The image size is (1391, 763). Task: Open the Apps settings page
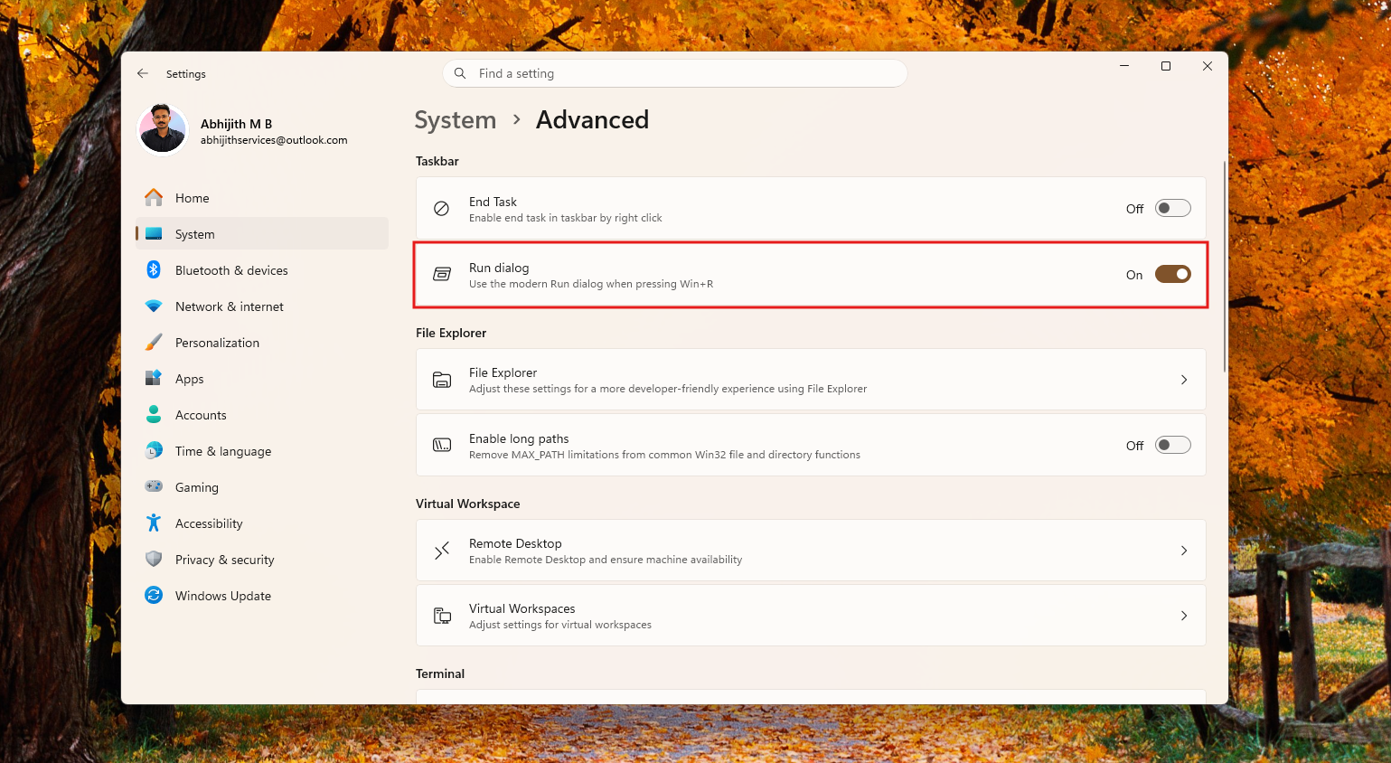[x=262, y=378]
